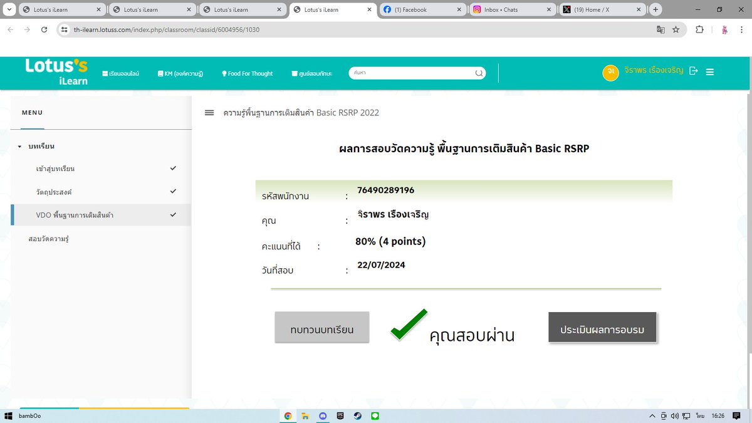Go back in browser history

11,29
